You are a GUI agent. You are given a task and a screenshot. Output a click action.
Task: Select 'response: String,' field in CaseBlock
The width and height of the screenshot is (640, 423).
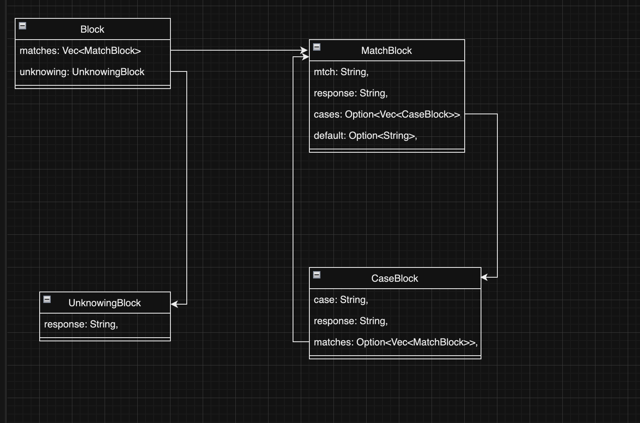(x=395, y=321)
